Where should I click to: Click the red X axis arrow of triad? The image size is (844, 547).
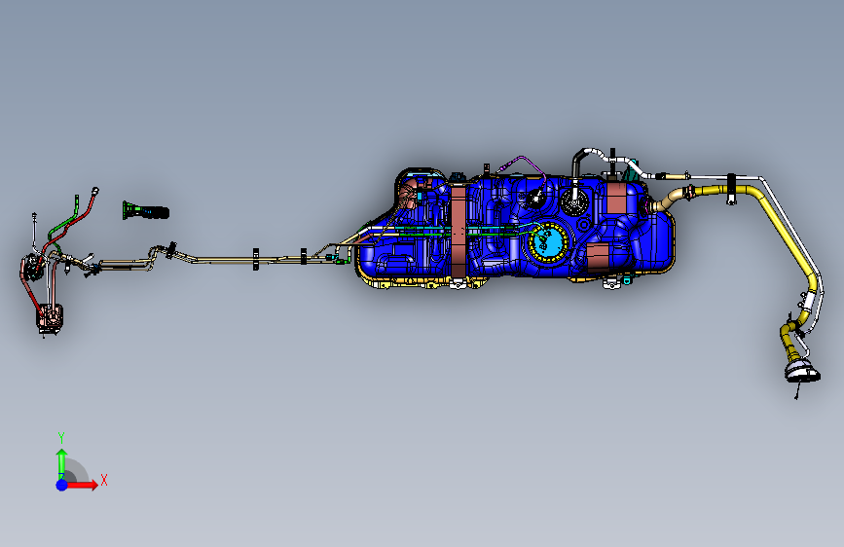(x=82, y=485)
